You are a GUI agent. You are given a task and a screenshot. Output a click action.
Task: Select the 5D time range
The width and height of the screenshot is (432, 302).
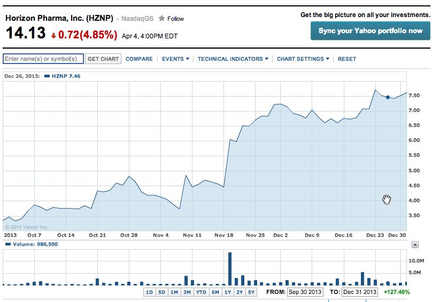tap(161, 292)
